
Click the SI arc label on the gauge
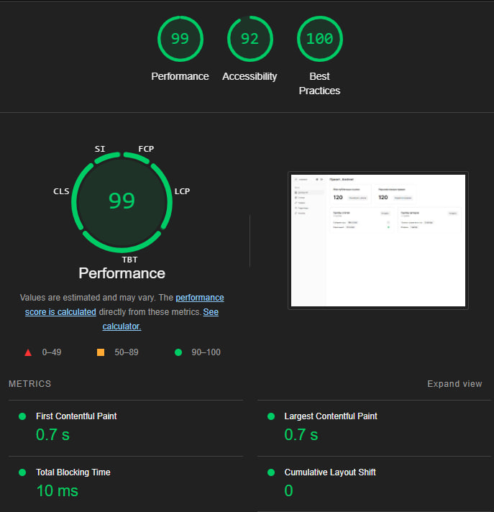99,149
